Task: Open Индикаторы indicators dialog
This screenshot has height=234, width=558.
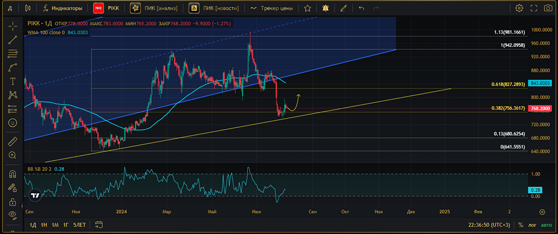Action: (62, 8)
